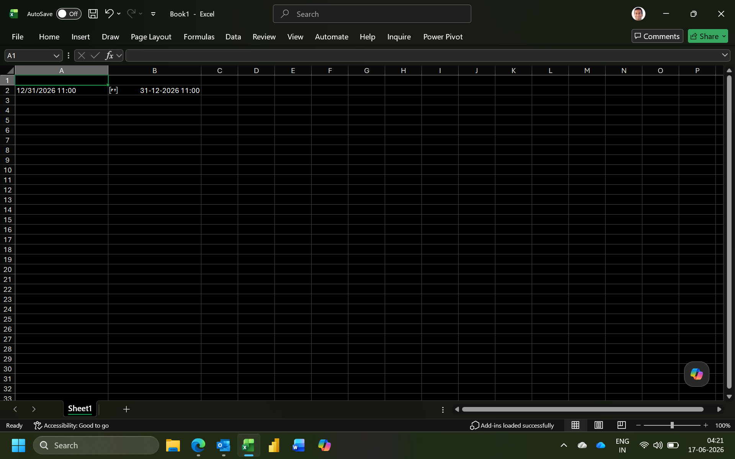Expand Undo history dropdown arrow

pyautogui.click(x=119, y=14)
